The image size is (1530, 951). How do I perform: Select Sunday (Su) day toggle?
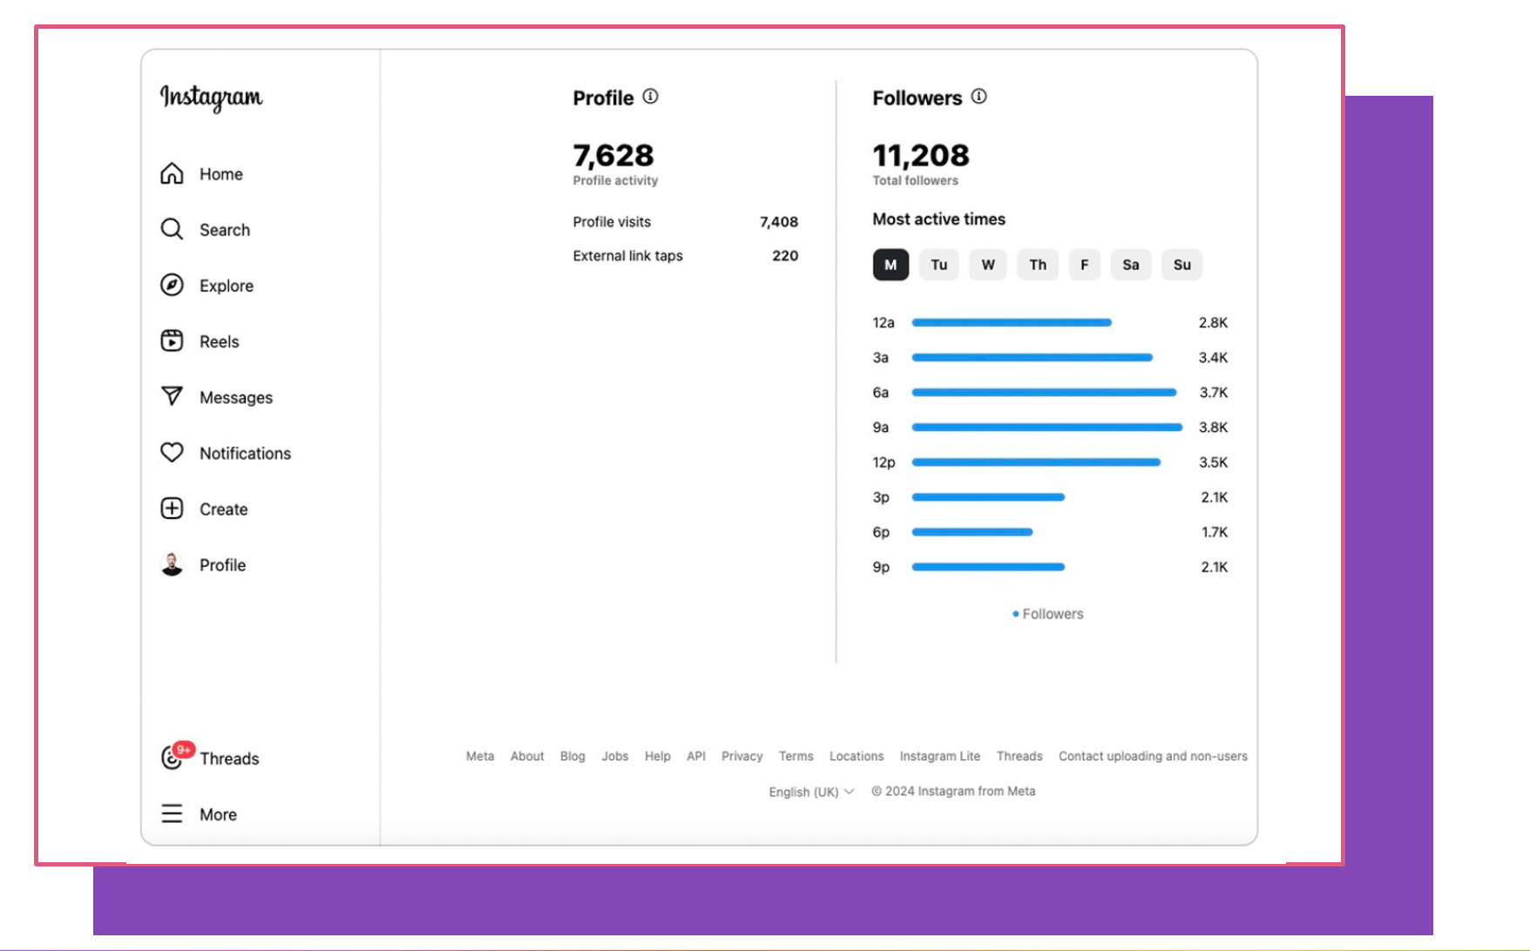click(1181, 265)
